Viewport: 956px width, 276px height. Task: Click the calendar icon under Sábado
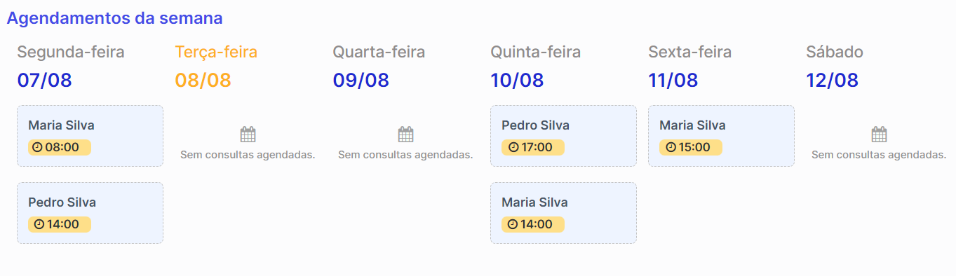879,134
